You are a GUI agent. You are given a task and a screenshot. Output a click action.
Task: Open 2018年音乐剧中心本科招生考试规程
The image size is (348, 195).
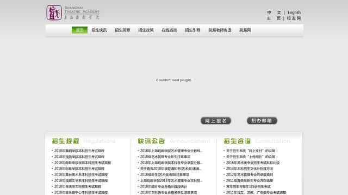(81, 193)
